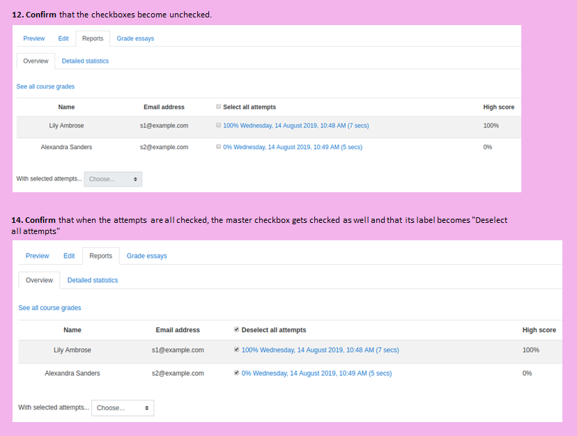Click s1@example.com in lower table
The image size is (577, 436).
coord(178,350)
